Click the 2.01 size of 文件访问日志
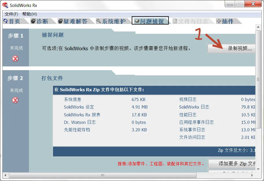This screenshot has height=181, width=264. (x=248, y=137)
